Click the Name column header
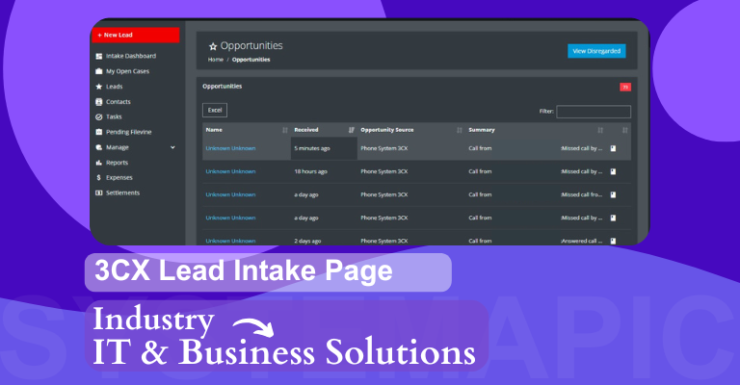This screenshot has width=740, height=385. point(214,130)
